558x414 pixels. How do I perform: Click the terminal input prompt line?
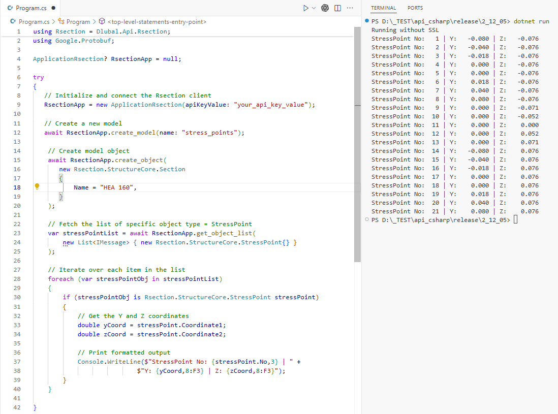(x=515, y=220)
